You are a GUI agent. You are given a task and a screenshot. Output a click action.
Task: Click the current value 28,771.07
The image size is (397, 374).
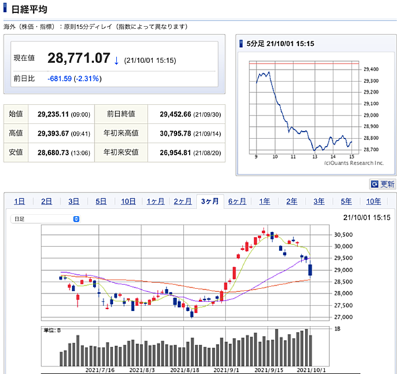[79, 58]
